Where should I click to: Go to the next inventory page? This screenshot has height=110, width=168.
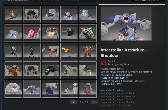[x=94, y=102]
